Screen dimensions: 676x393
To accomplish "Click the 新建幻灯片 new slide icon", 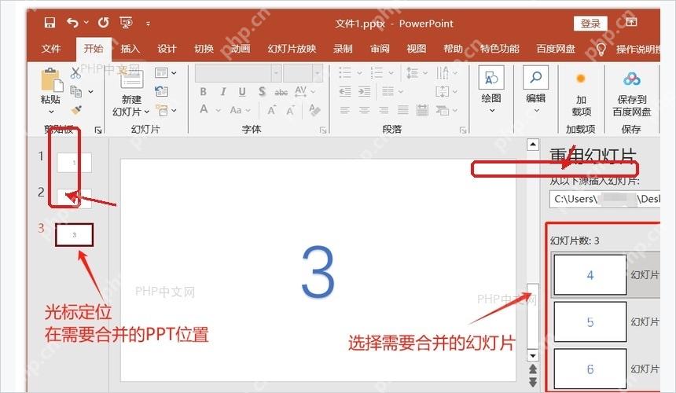I will point(132,79).
